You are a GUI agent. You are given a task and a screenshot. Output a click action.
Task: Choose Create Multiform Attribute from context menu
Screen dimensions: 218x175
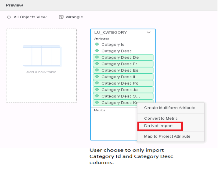click(171, 108)
